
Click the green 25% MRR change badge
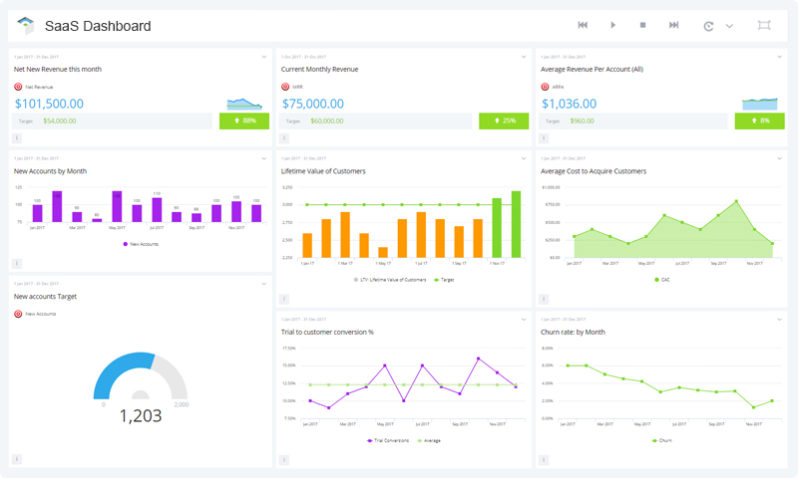[504, 120]
